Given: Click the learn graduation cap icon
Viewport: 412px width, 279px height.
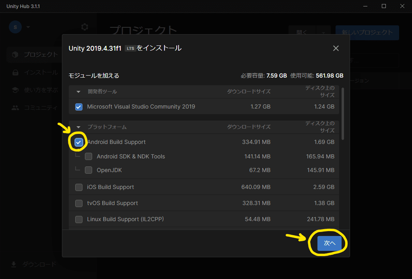Looking at the screenshot, I should pos(15,90).
